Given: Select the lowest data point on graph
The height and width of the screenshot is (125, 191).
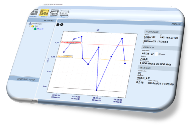Looking at the screenshot, I should 97,90.
